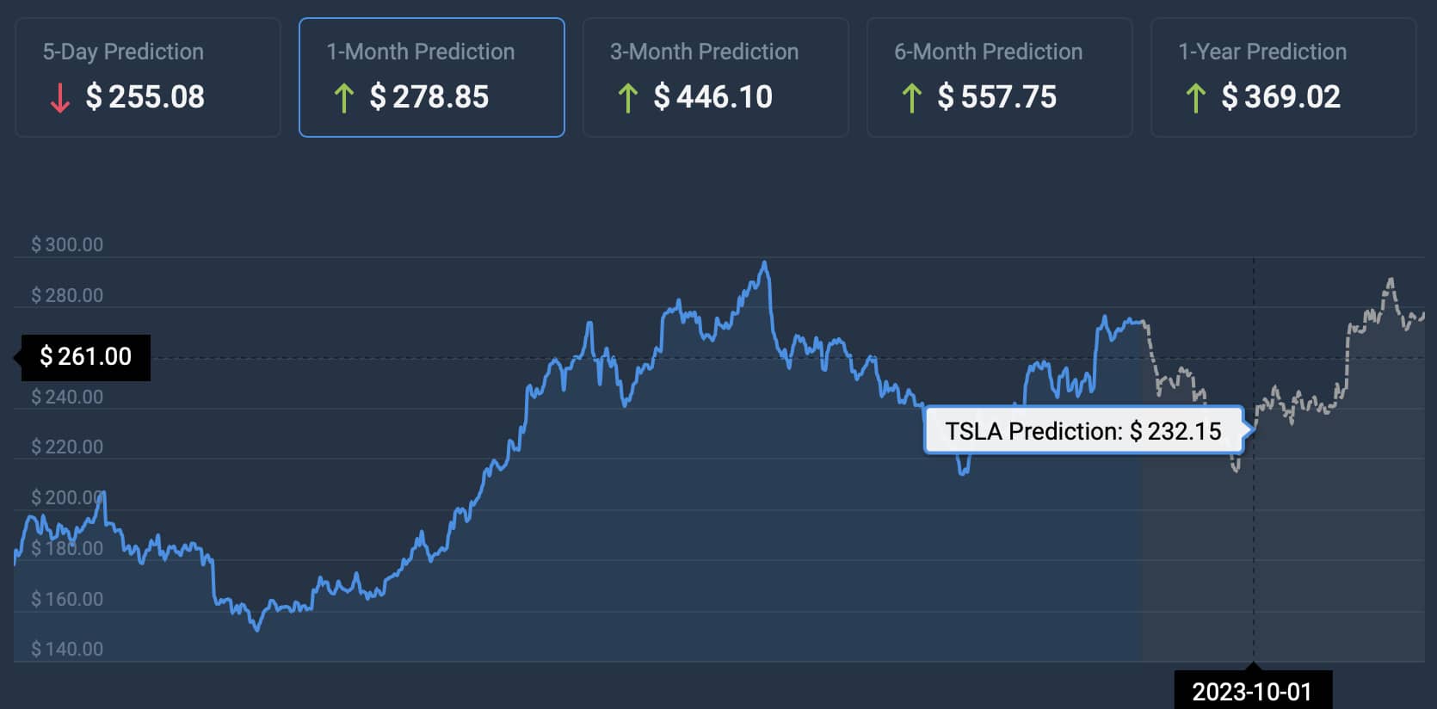The width and height of the screenshot is (1437, 709).
Task: Click the red down arrow in 5-Day Prediction
Action: (59, 98)
